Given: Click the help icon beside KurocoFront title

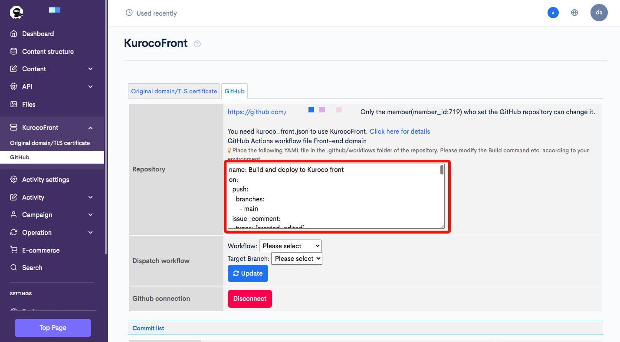Looking at the screenshot, I should coord(197,43).
